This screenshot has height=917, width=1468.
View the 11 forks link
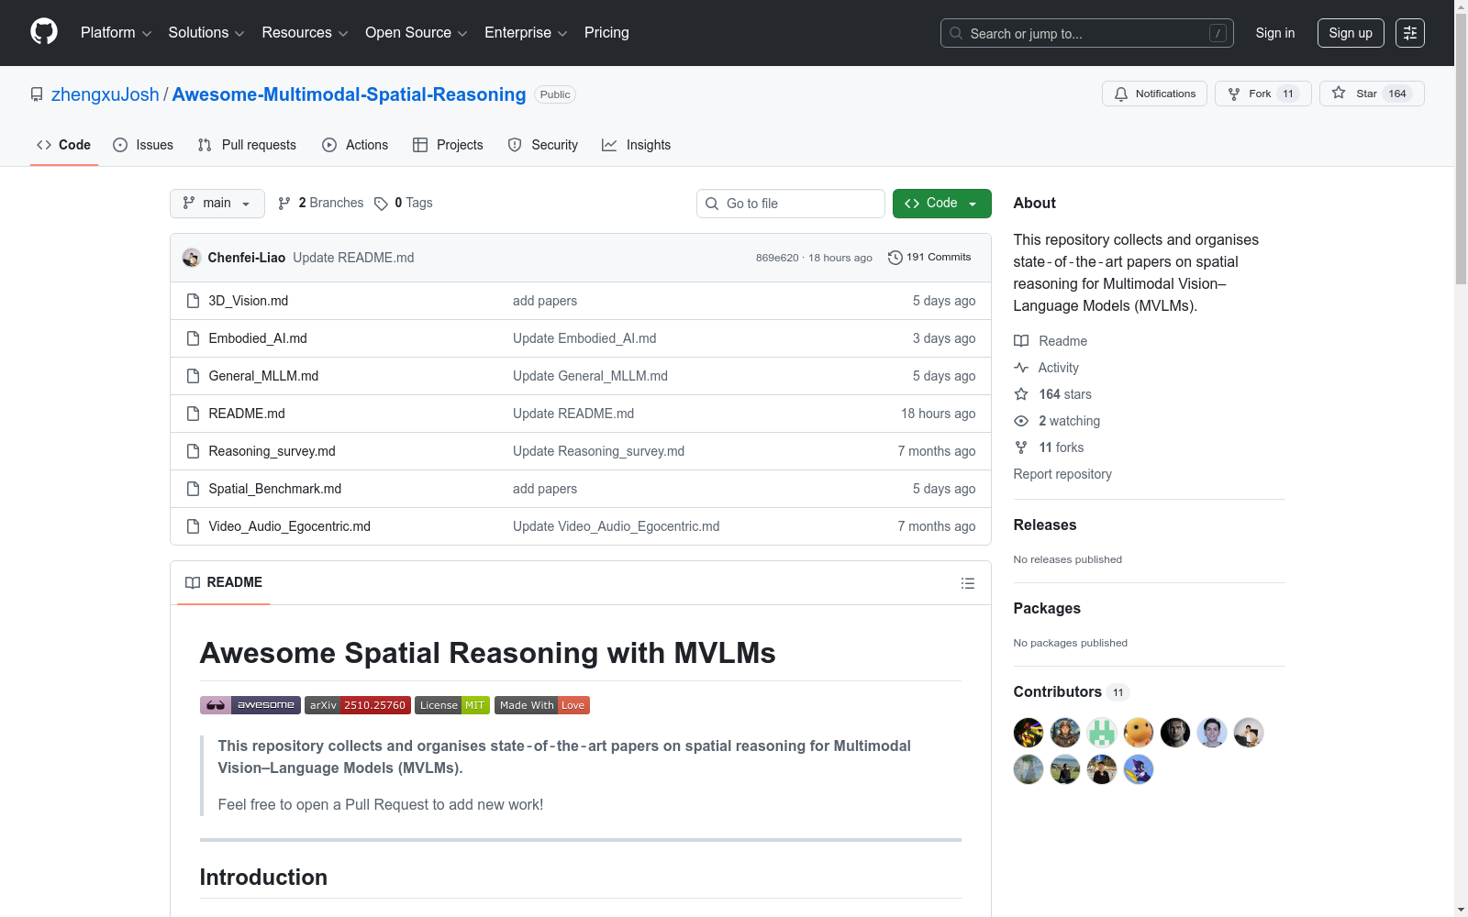(x=1049, y=447)
